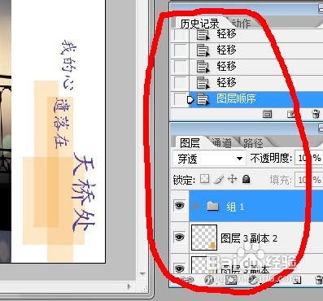Click the lock position move icon
323x301 pixels.
pos(232,179)
